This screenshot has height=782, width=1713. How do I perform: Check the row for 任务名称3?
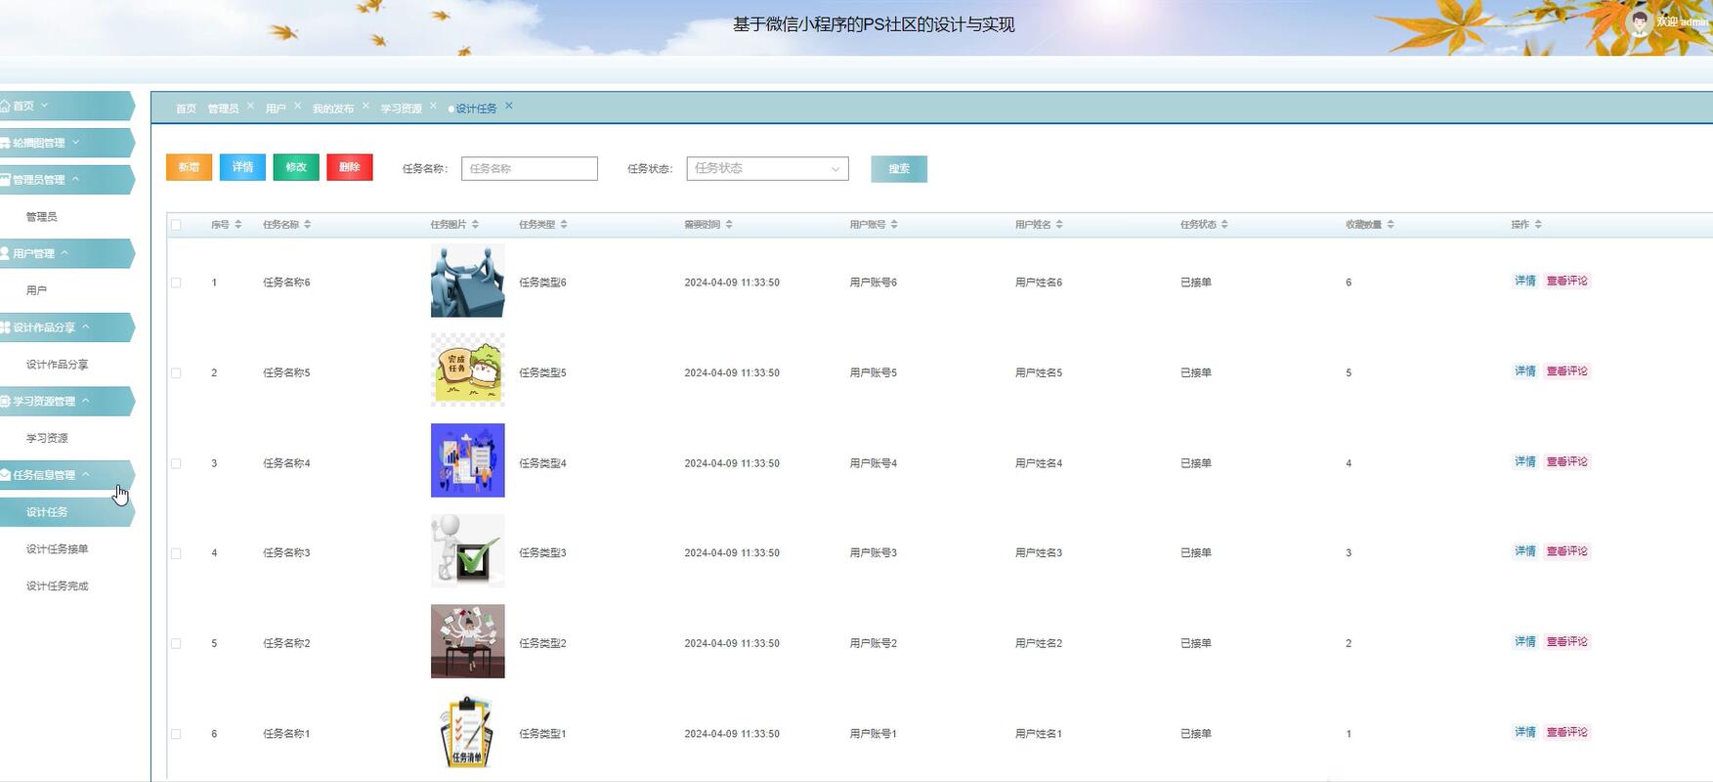pos(176,553)
